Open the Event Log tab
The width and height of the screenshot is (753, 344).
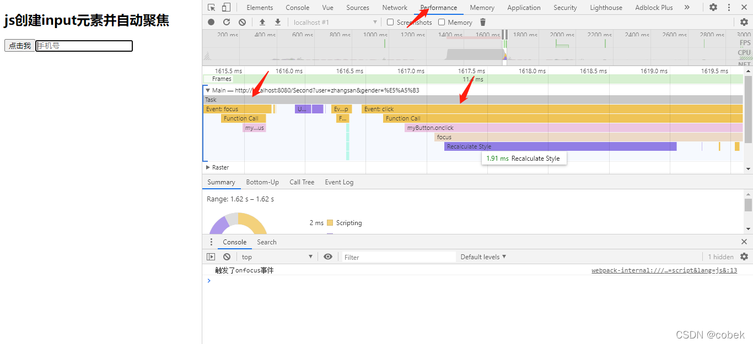pyautogui.click(x=339, y=182)
